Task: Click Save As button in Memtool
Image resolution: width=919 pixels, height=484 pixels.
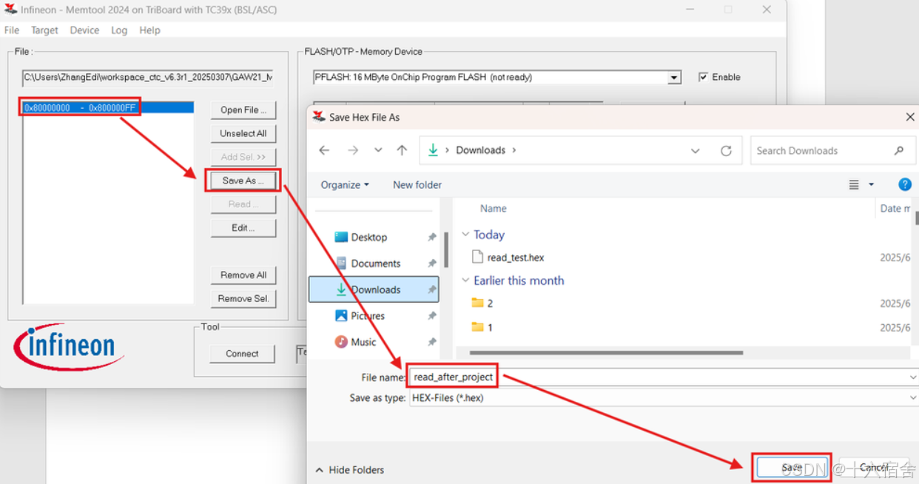Action: [x=243, y=181]
